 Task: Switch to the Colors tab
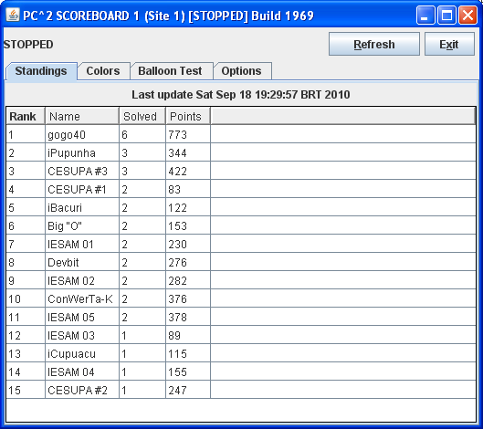point(103,71)
